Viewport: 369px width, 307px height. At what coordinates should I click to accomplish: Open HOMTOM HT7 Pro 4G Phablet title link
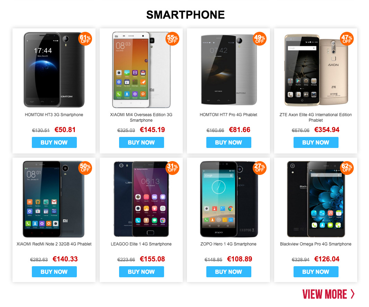(x=228, y=115)
